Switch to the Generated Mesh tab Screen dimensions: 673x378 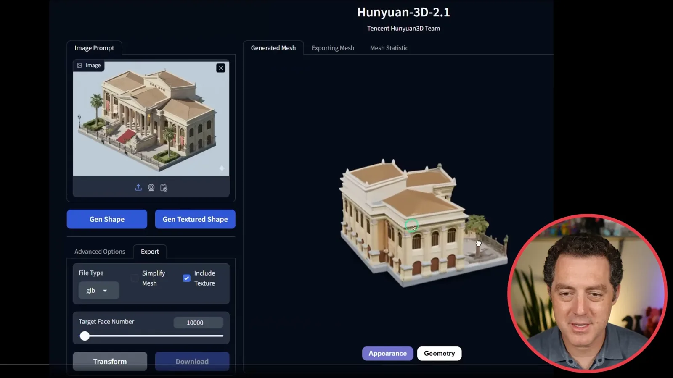click(273, 48)
